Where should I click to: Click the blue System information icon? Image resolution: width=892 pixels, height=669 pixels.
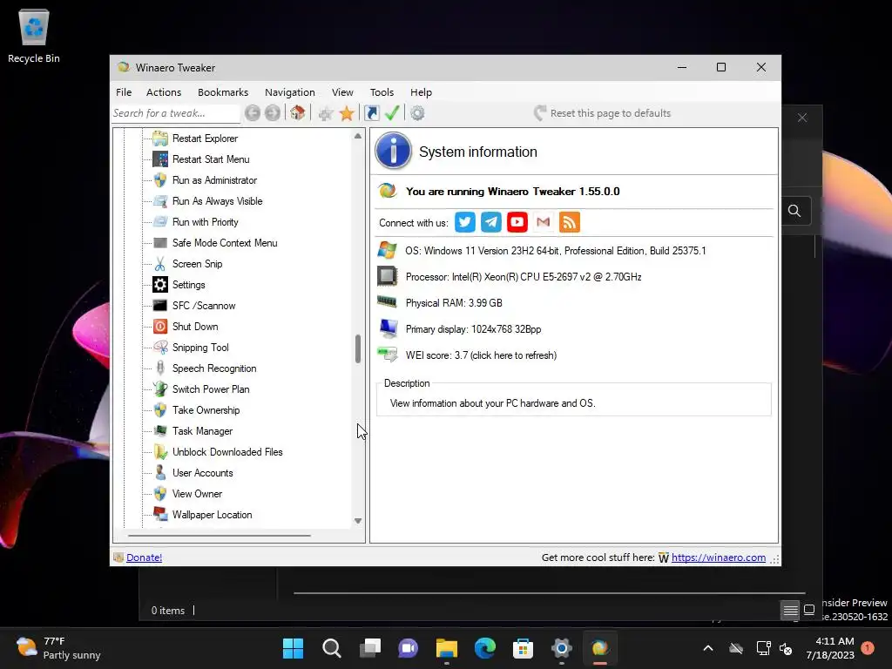(393, 151)
